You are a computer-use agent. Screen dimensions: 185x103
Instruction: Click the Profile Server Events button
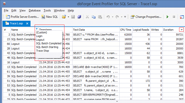[x=22, y=17]
